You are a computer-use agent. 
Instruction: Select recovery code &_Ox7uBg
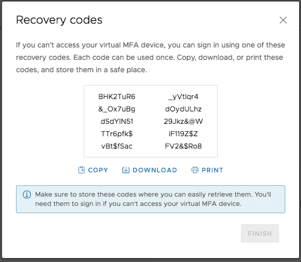[117, 109]
